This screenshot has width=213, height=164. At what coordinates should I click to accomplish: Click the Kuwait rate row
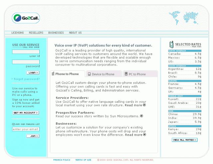pyautogui.click(x=185, y=99)
